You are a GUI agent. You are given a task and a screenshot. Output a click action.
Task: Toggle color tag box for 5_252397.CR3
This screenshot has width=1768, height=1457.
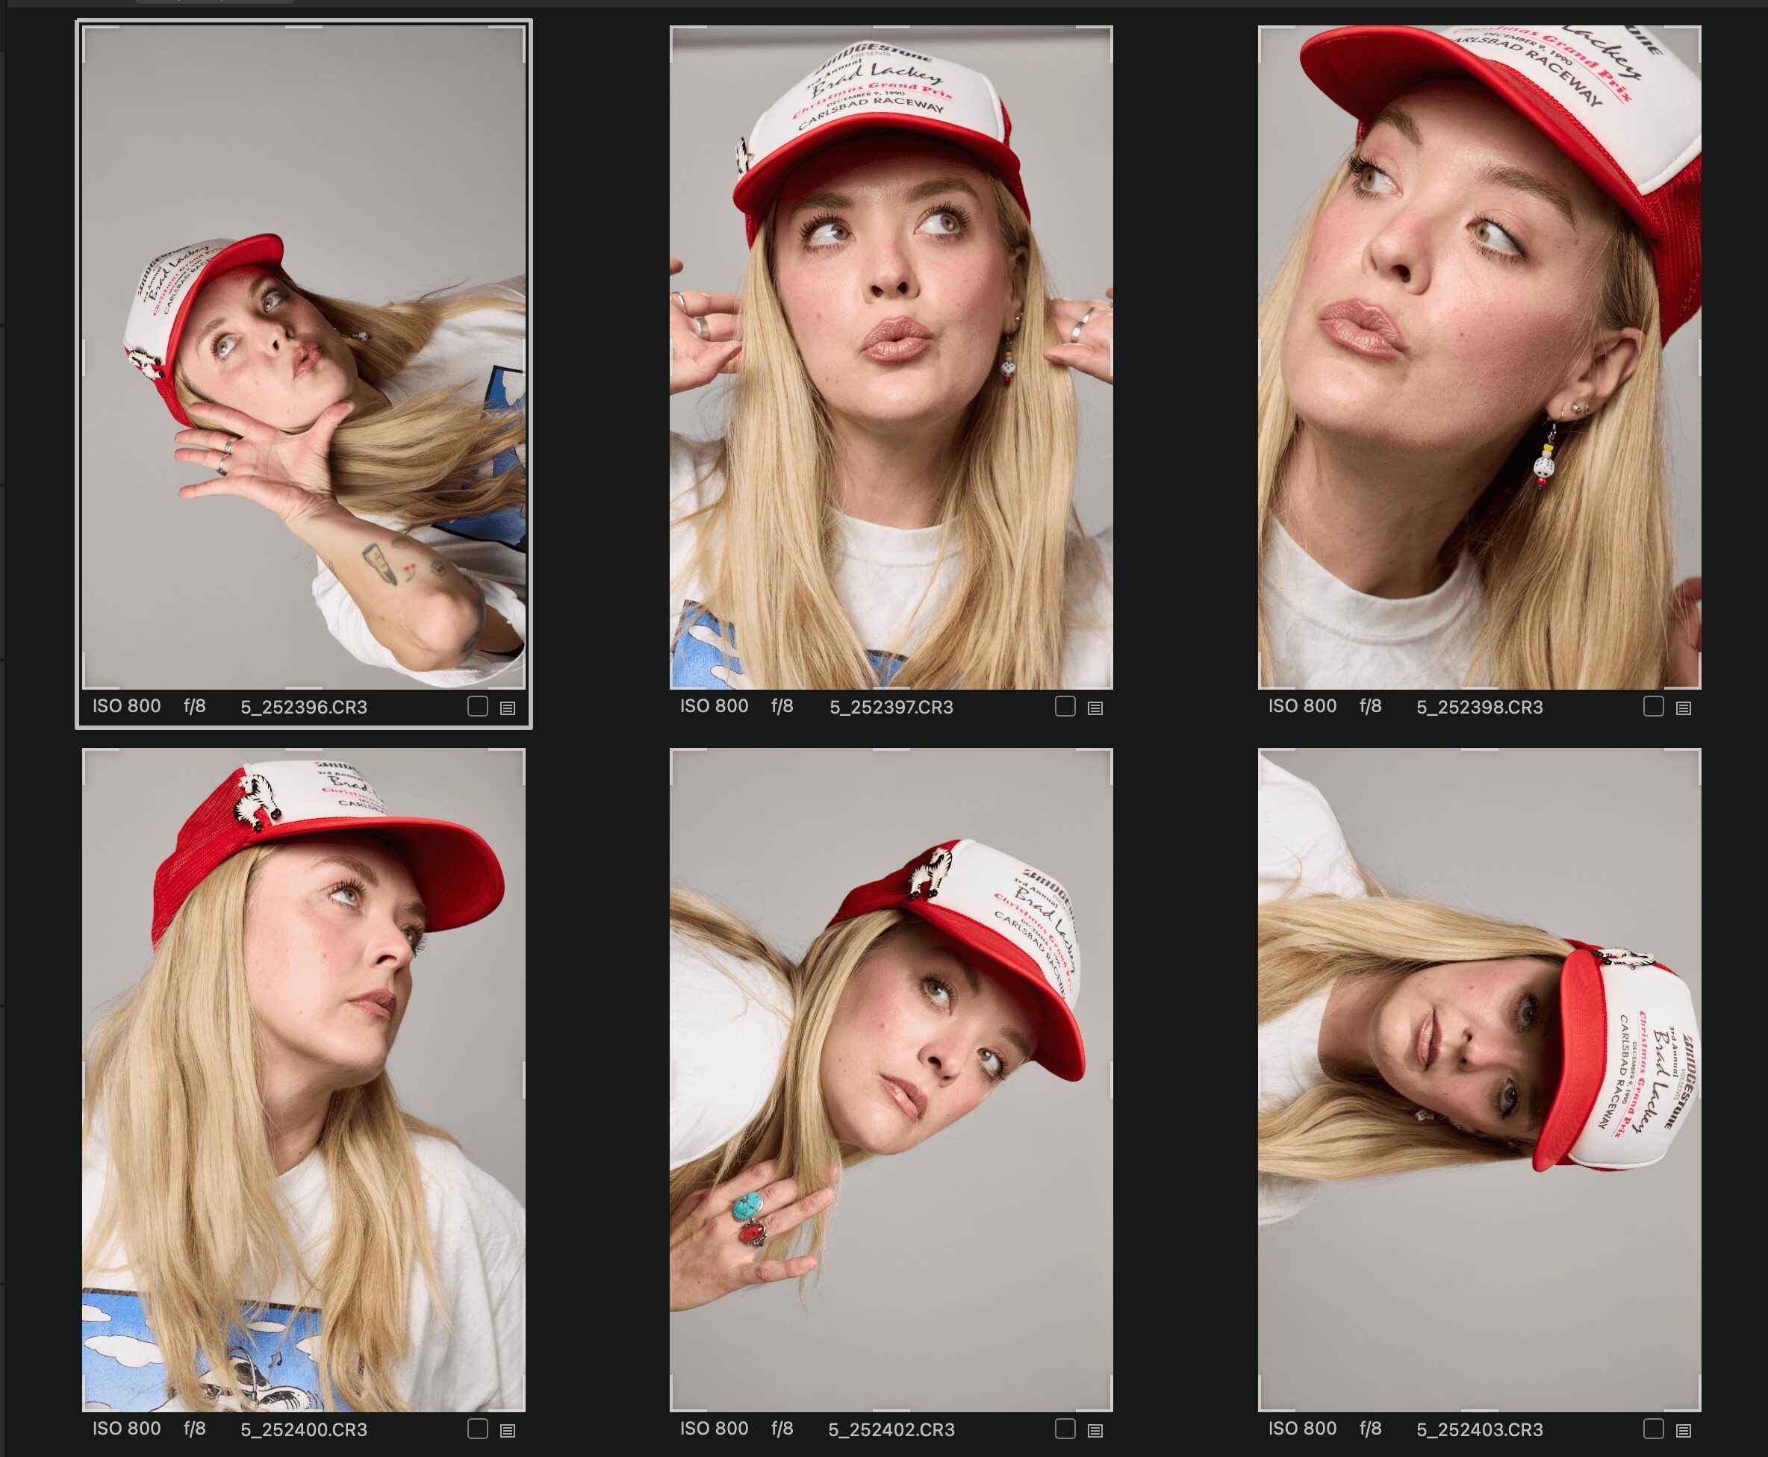coord(1065,707)
